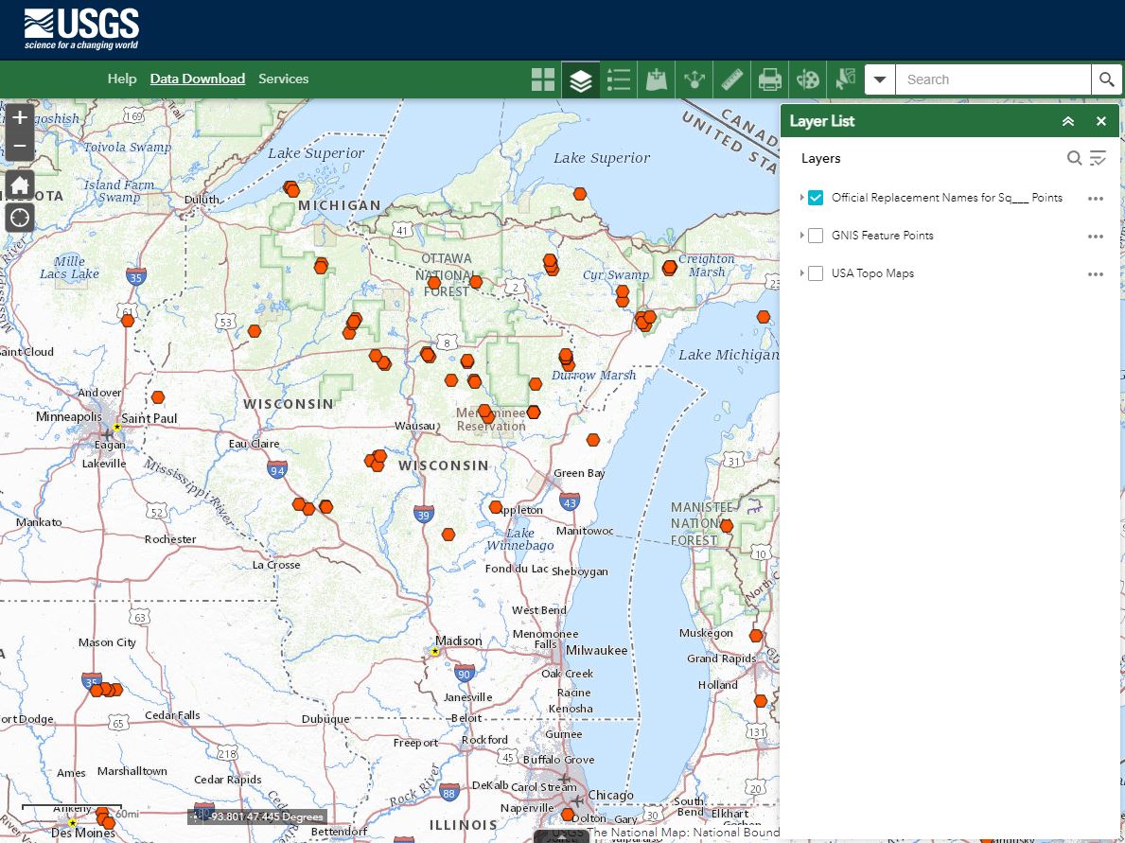This screenshot has width=1125, height=843.
Task: Open the Select features tool
Action: click(845, 80)
